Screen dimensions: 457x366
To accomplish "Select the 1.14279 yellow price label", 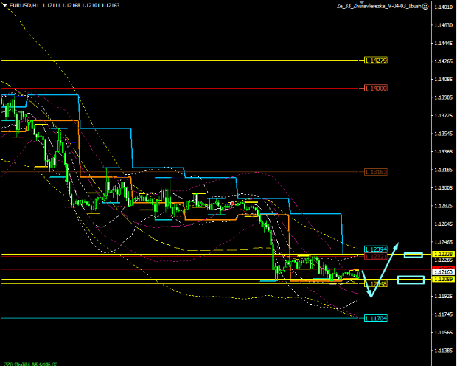I will point(376,61).
